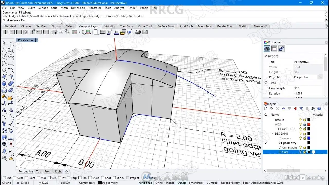Toggle Osnap in the status bar
Image resolution: width=329 pixels, height=185 pixels.
[181, 183]
